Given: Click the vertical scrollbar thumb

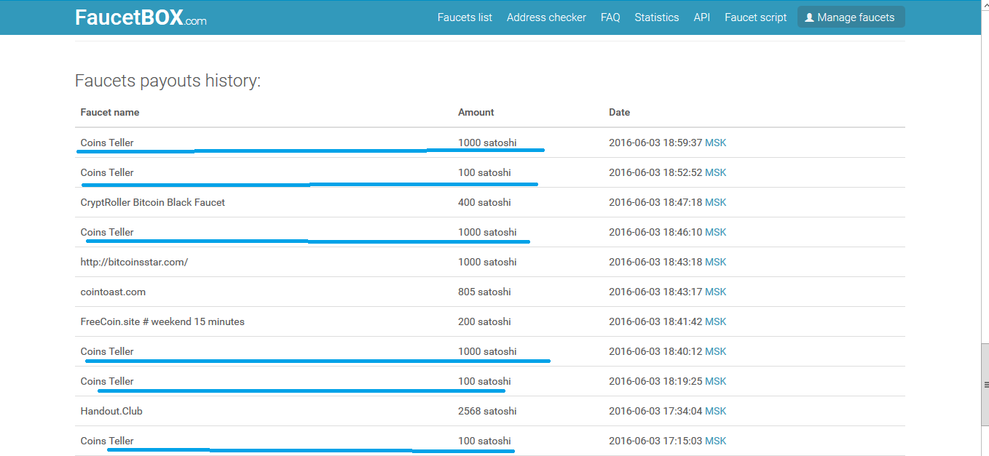Looking at the screenshot, I should (985, 384).
